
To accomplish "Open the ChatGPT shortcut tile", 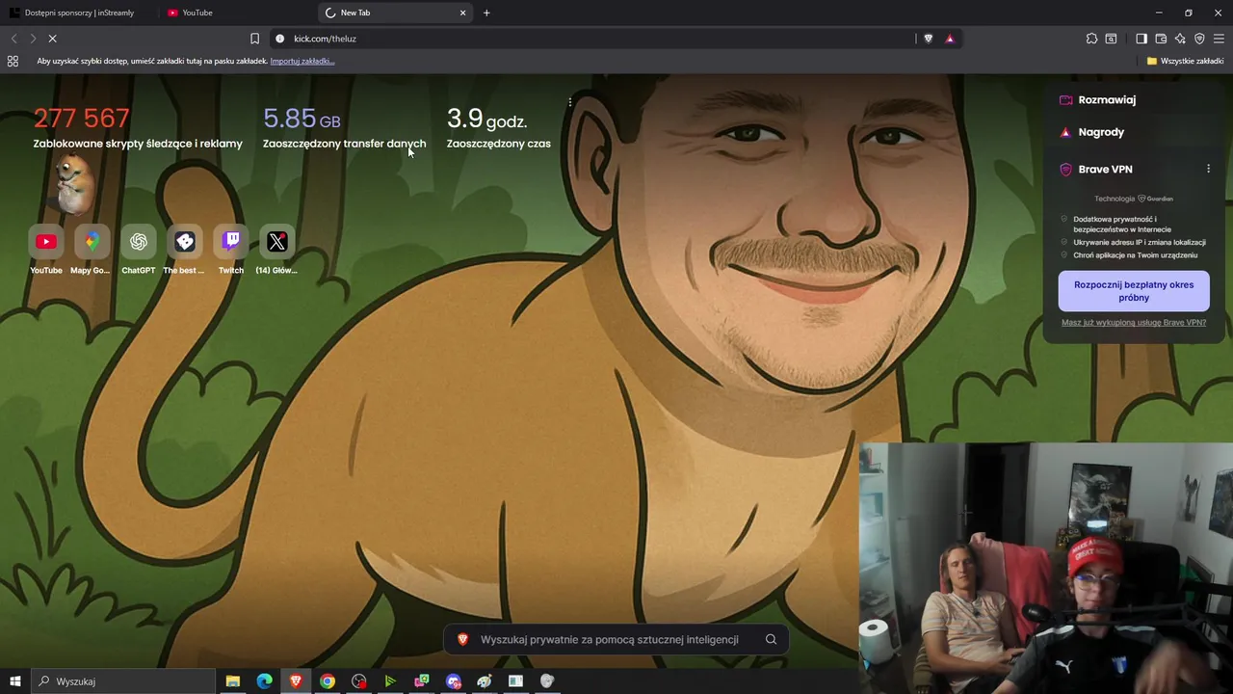I will pyautogui.click(x=139, y=251).
